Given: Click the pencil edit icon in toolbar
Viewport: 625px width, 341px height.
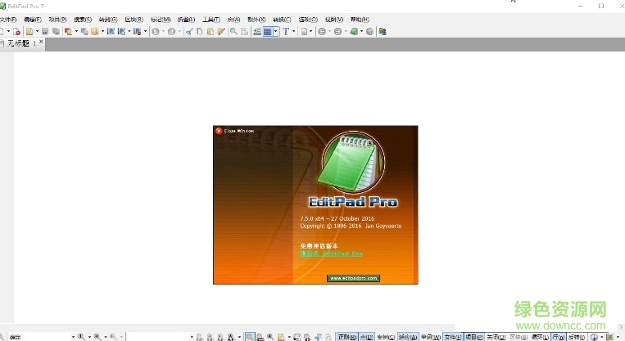Looking at the screenshot, I should [221, 31].
